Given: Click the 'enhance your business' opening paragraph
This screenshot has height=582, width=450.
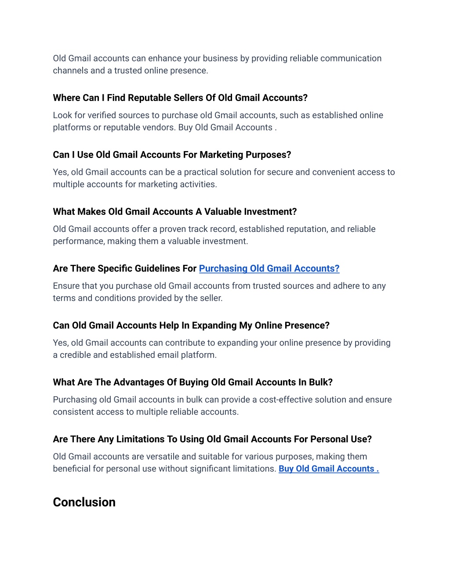Looking at the screenshot, I should click(x=217, y=65).
